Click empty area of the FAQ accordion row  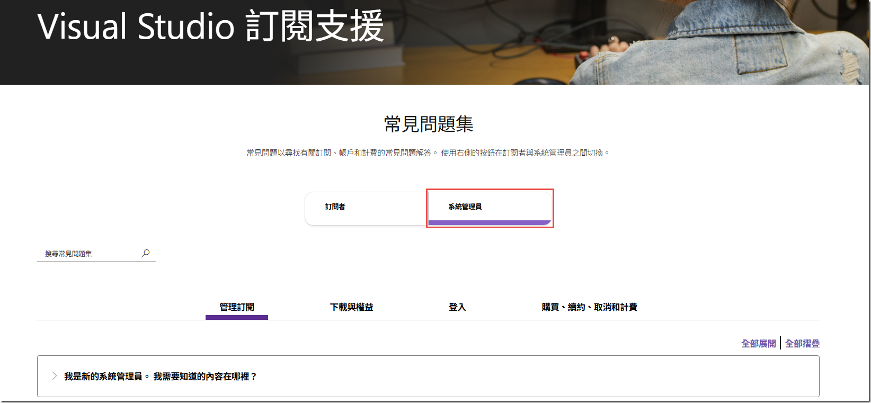pyautogui.click(x=530, y=376)
